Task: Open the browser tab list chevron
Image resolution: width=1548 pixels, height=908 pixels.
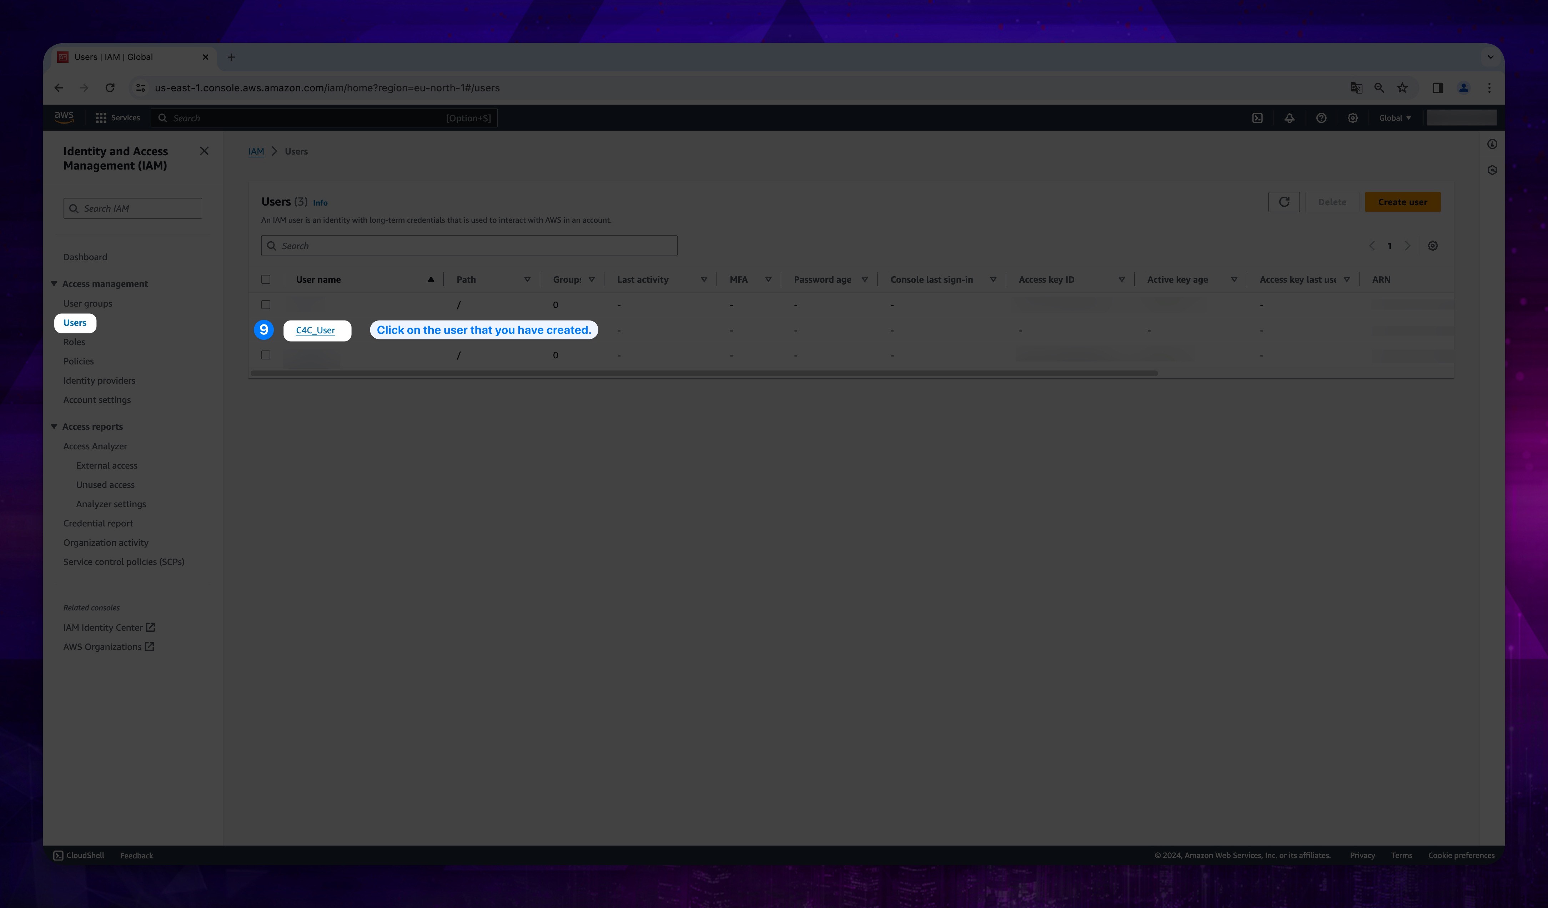Action: (1490, 57)
